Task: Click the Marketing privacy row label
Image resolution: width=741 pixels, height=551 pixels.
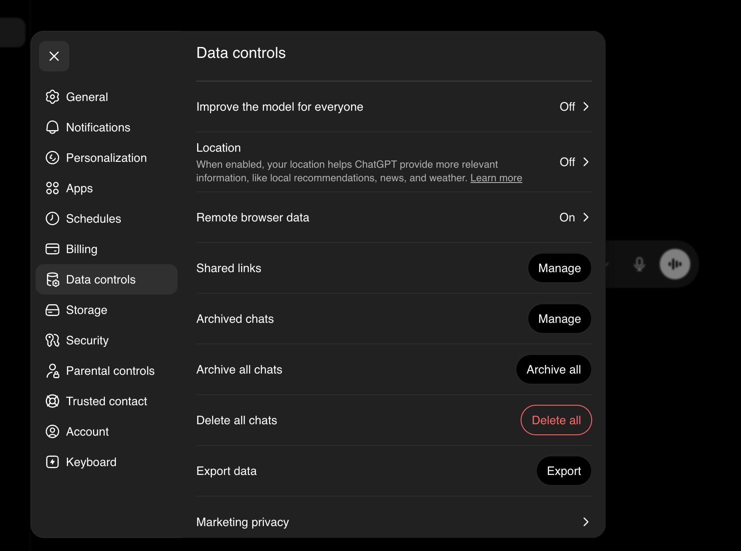Action: click(x=242, y=522)
